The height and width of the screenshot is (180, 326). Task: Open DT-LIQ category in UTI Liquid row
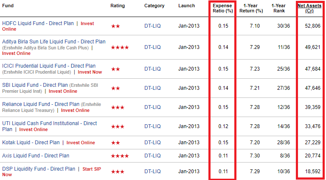(x=153, y=126)
